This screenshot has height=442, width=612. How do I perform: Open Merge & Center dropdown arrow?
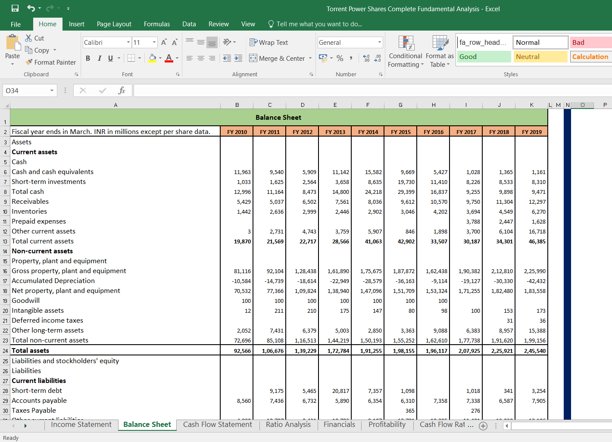pyautogui.click(x=310, y=58)
